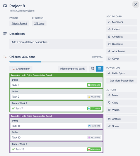Toggle Watch on this card
Viewport: 140px width, 156px height.
[x=122, y=110]
